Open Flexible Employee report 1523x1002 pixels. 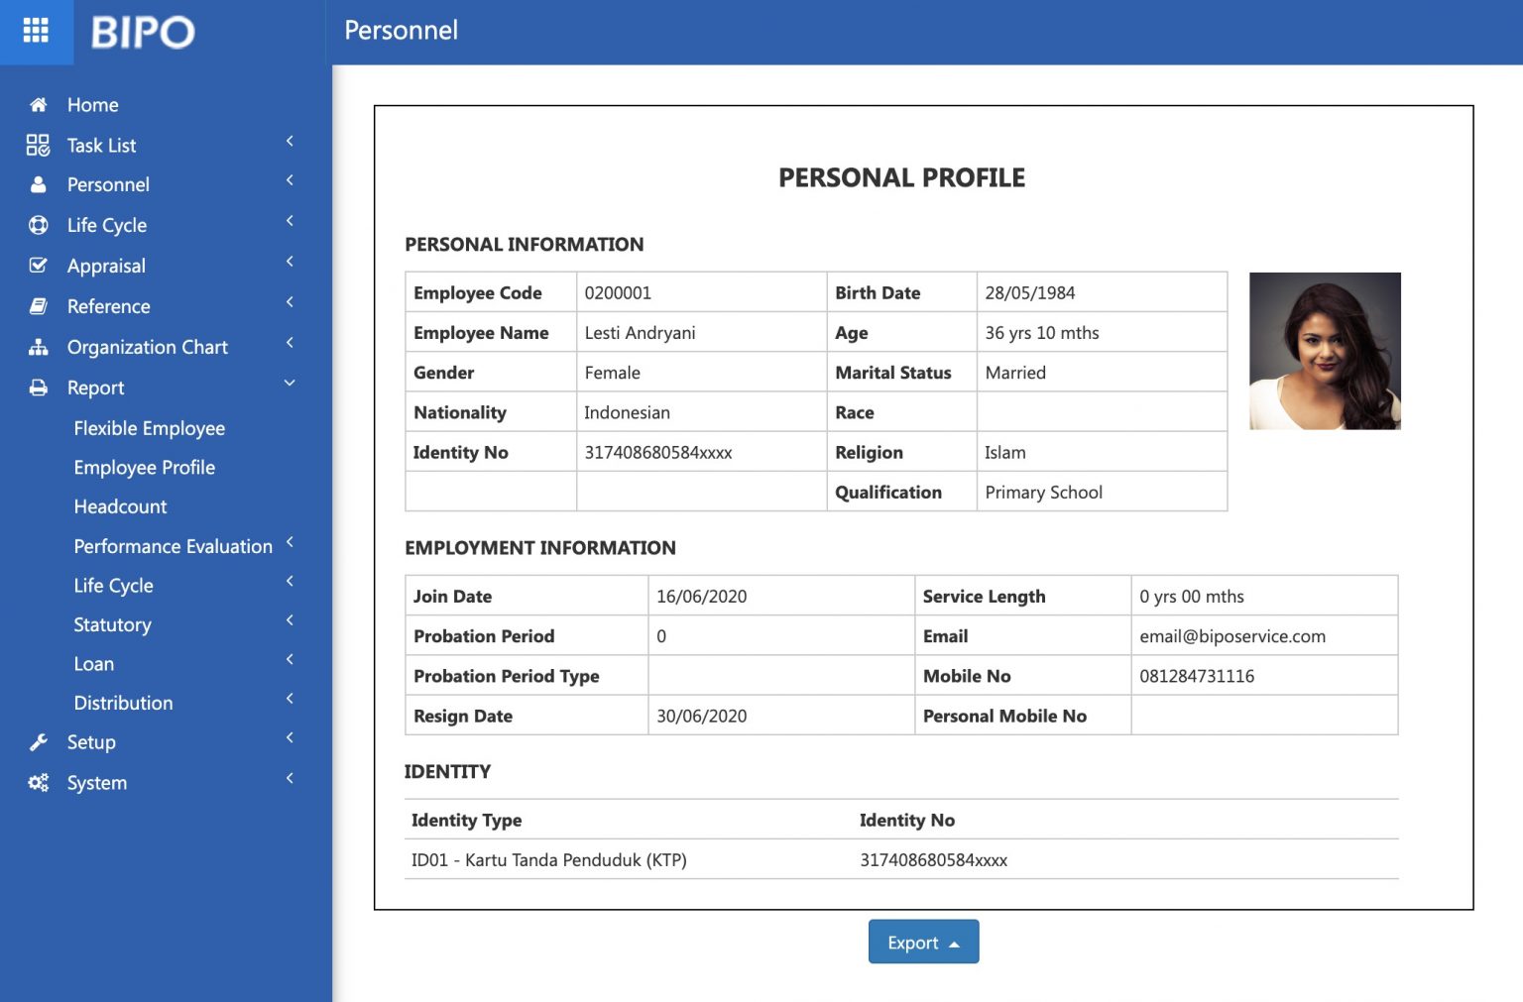tap(149, 428)
